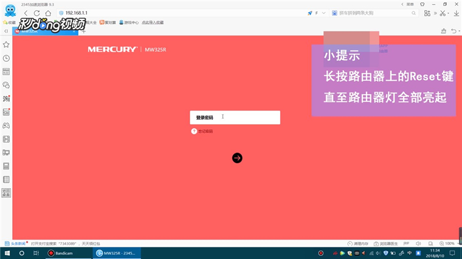
Task: Open the favorites star in the sidebar
Action: pos(6,45)
